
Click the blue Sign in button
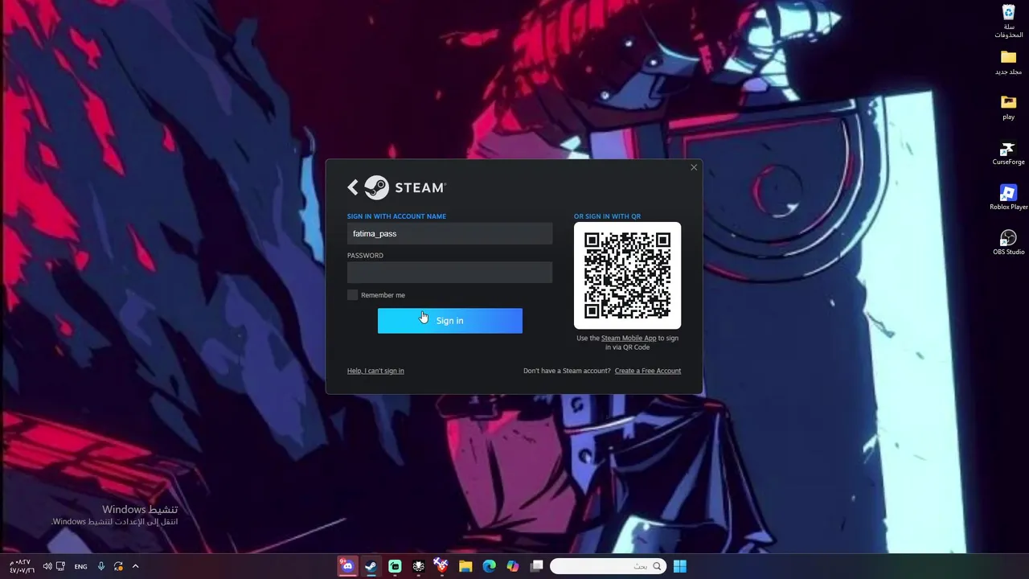tap(449, 321)
